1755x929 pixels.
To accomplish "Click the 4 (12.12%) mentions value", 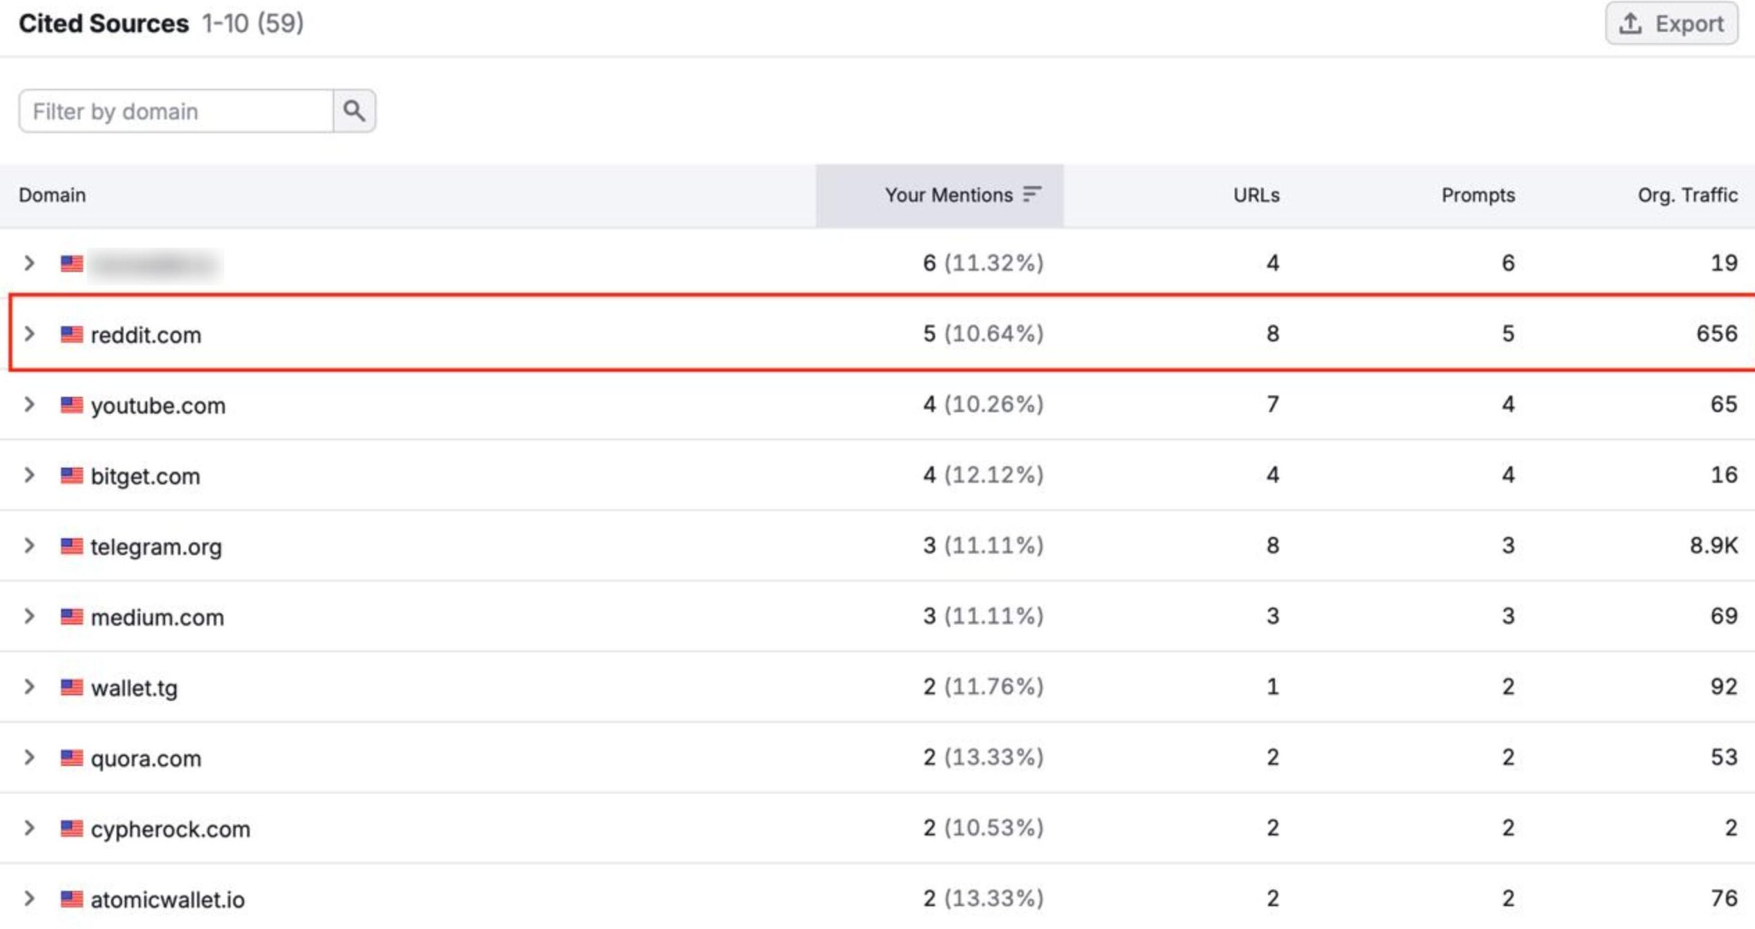I will 983,476.
